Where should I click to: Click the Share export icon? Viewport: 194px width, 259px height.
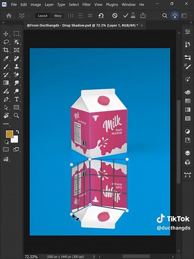click(143, 15)
